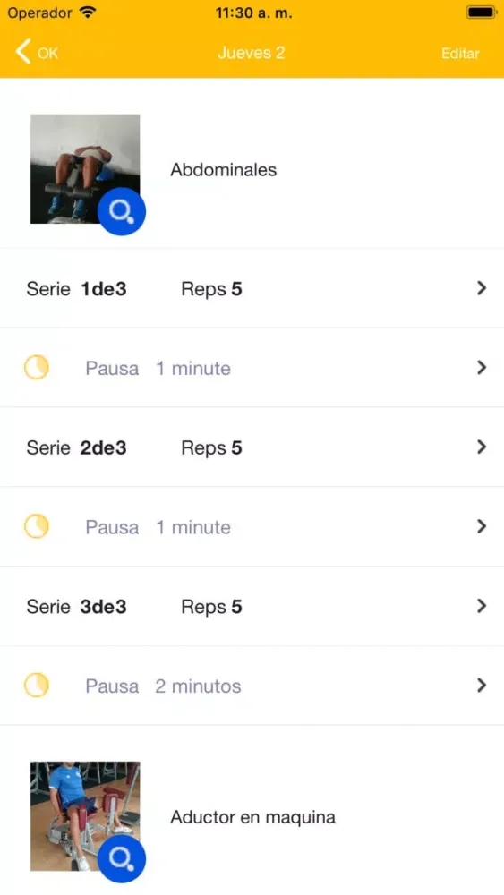Select the Abdominales exercise name

click(223, 169)
